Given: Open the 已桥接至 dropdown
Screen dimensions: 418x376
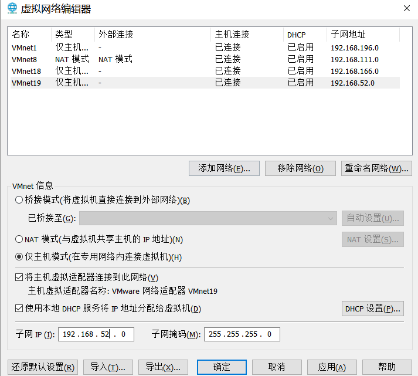Looking at the screenshot, I should 208,218.
